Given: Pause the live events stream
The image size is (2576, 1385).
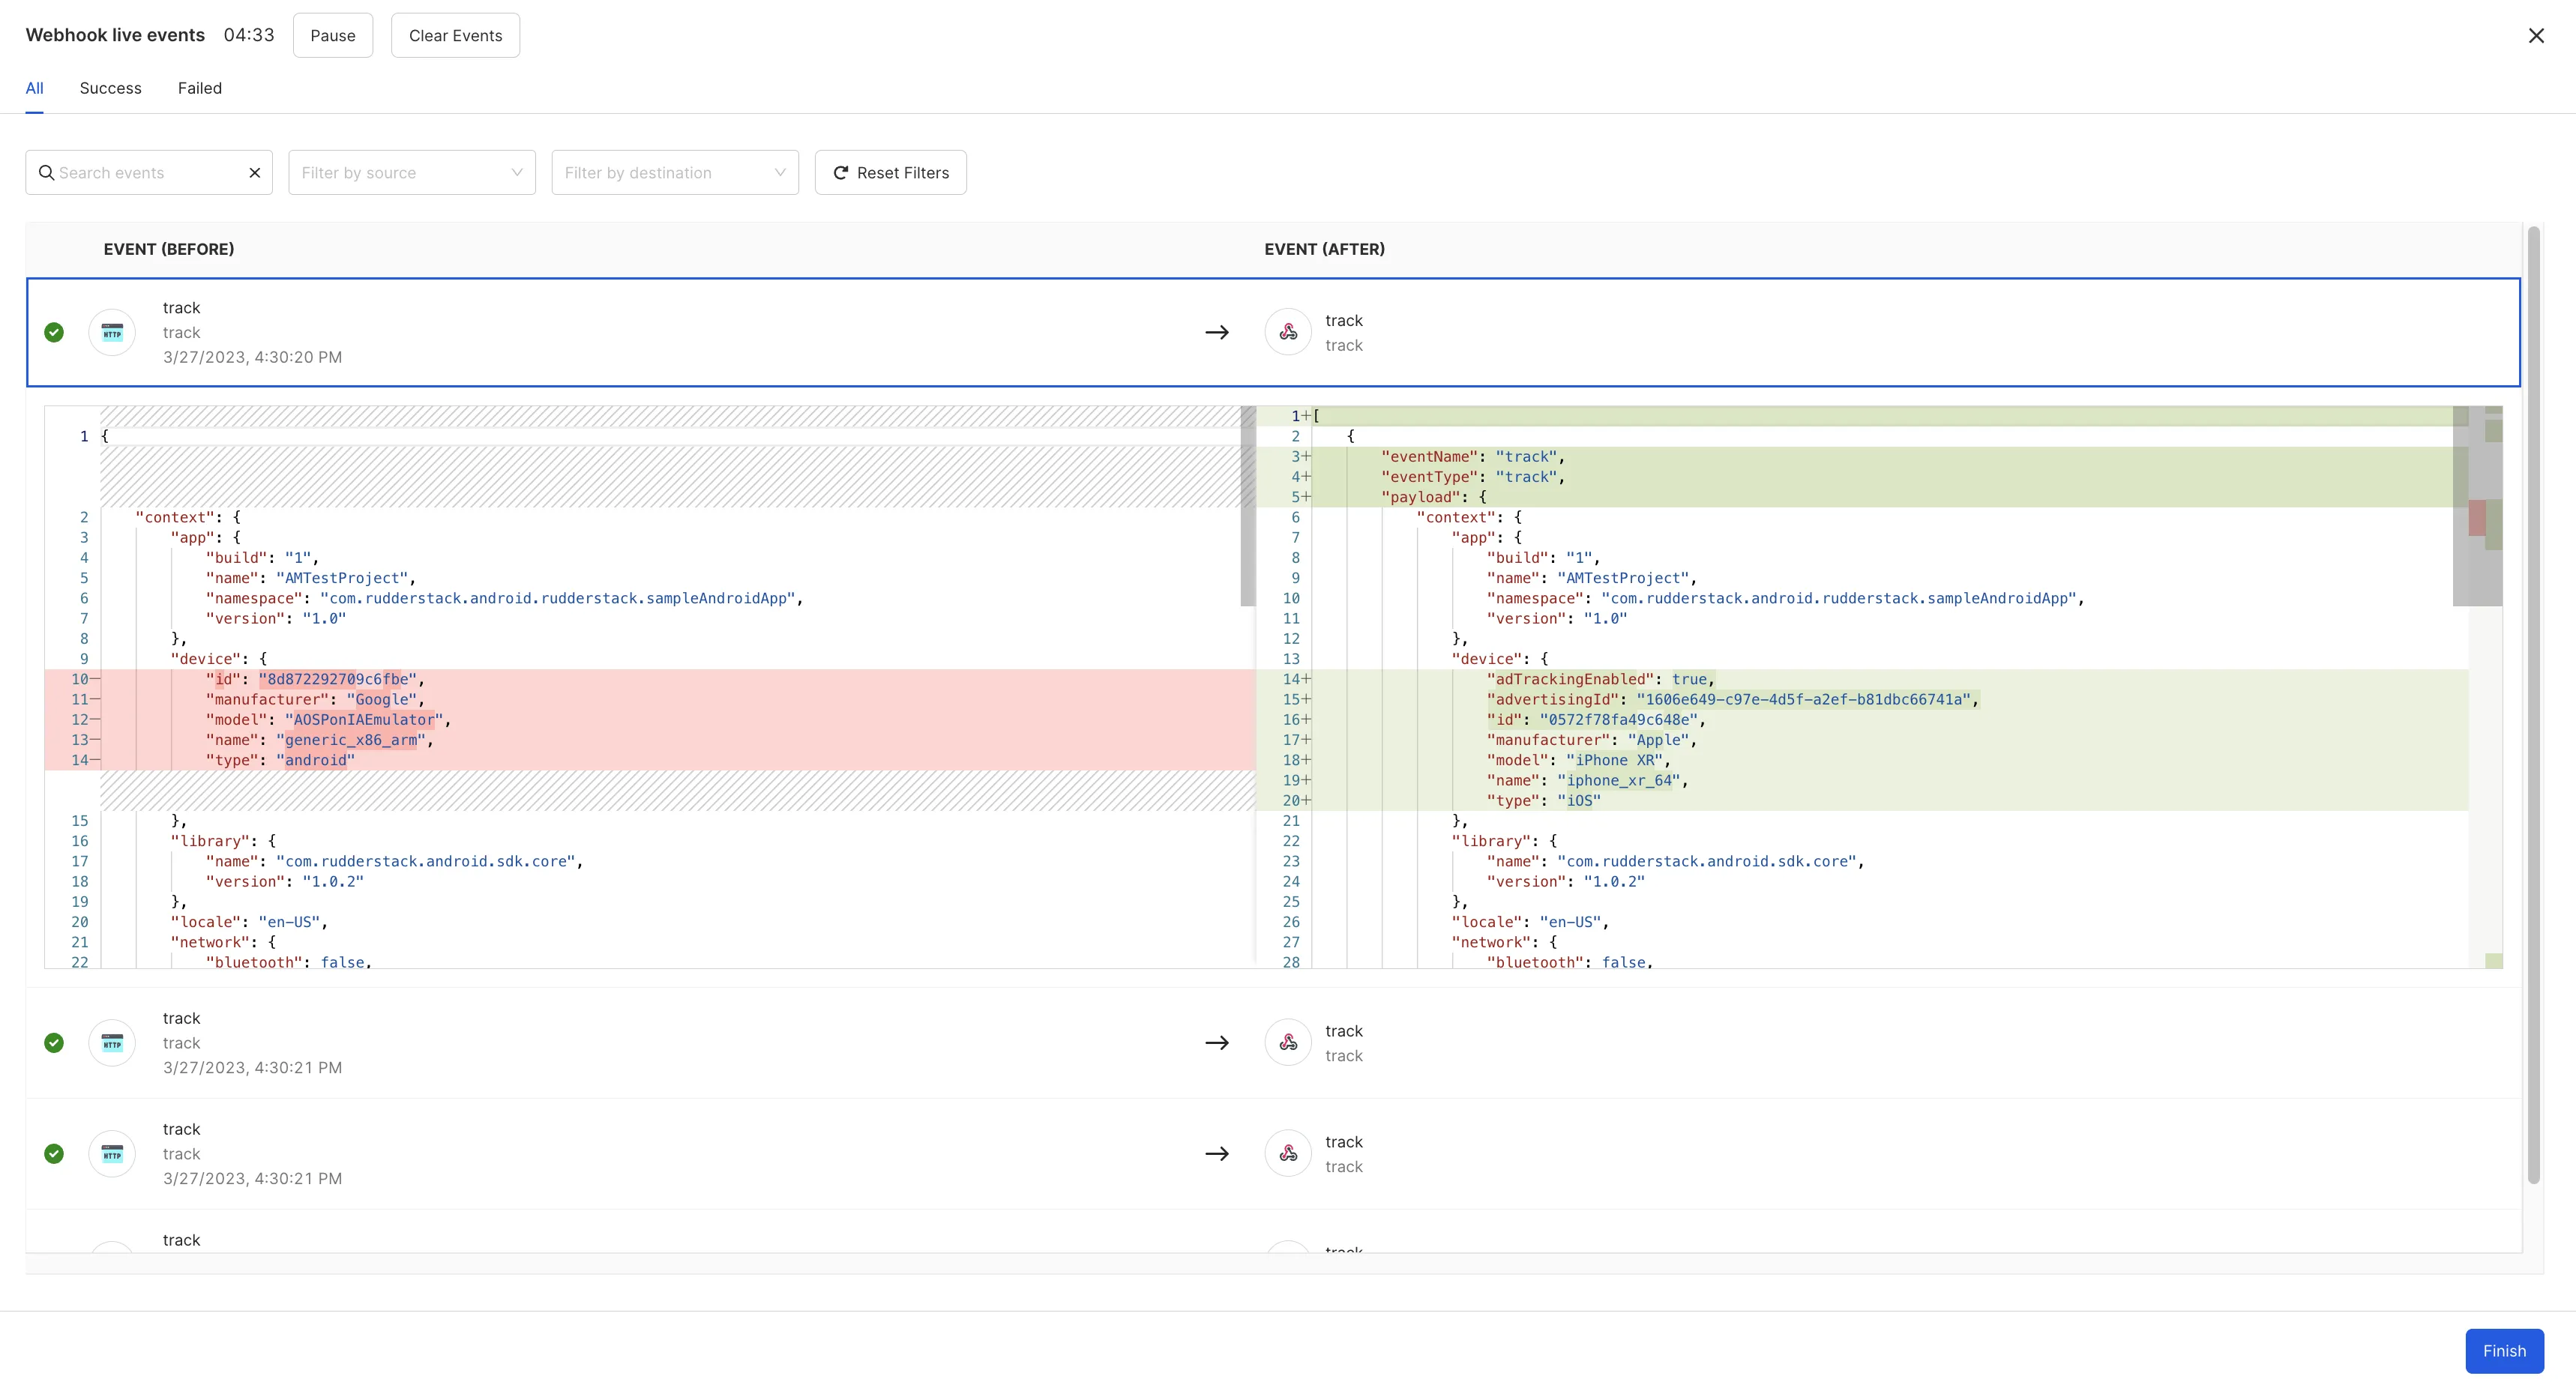Looking at the screenshot, I should point(333,35).
